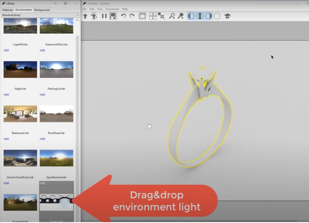Click the reload model arrow icon
Viewport: 309px width, 223px height.
pyautogui.click(x=94, y=16)
